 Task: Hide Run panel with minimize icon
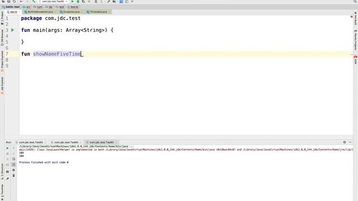[350, 142]
